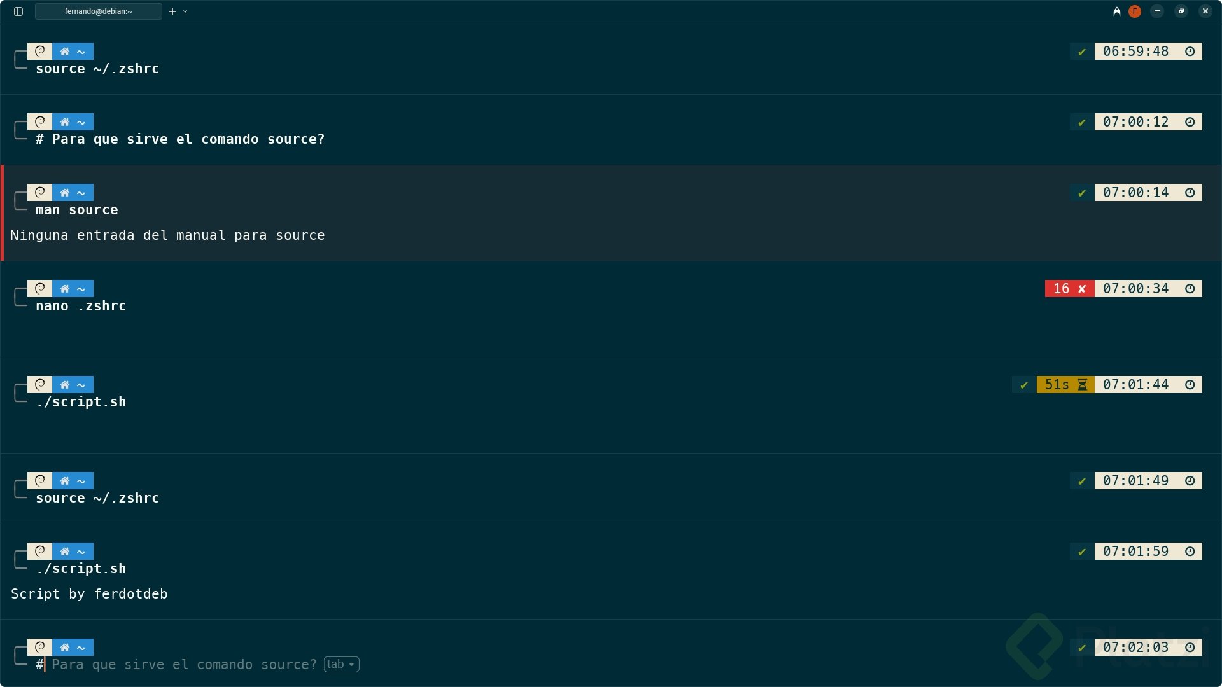The width and height of the screenshot is (1222, 687).
Task: Toggle the sidebar panel icon
Action: [x=18, y=11]
